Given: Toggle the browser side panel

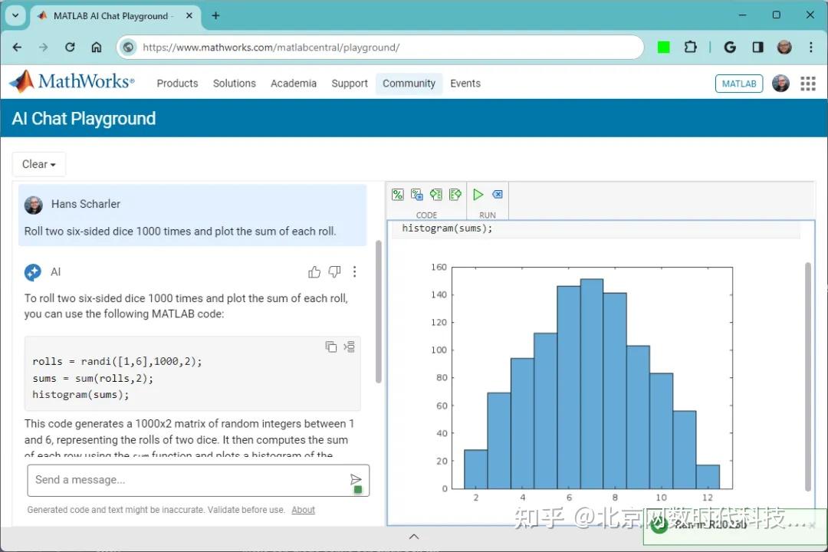Looking at the screenshot, I should [757, 47].
